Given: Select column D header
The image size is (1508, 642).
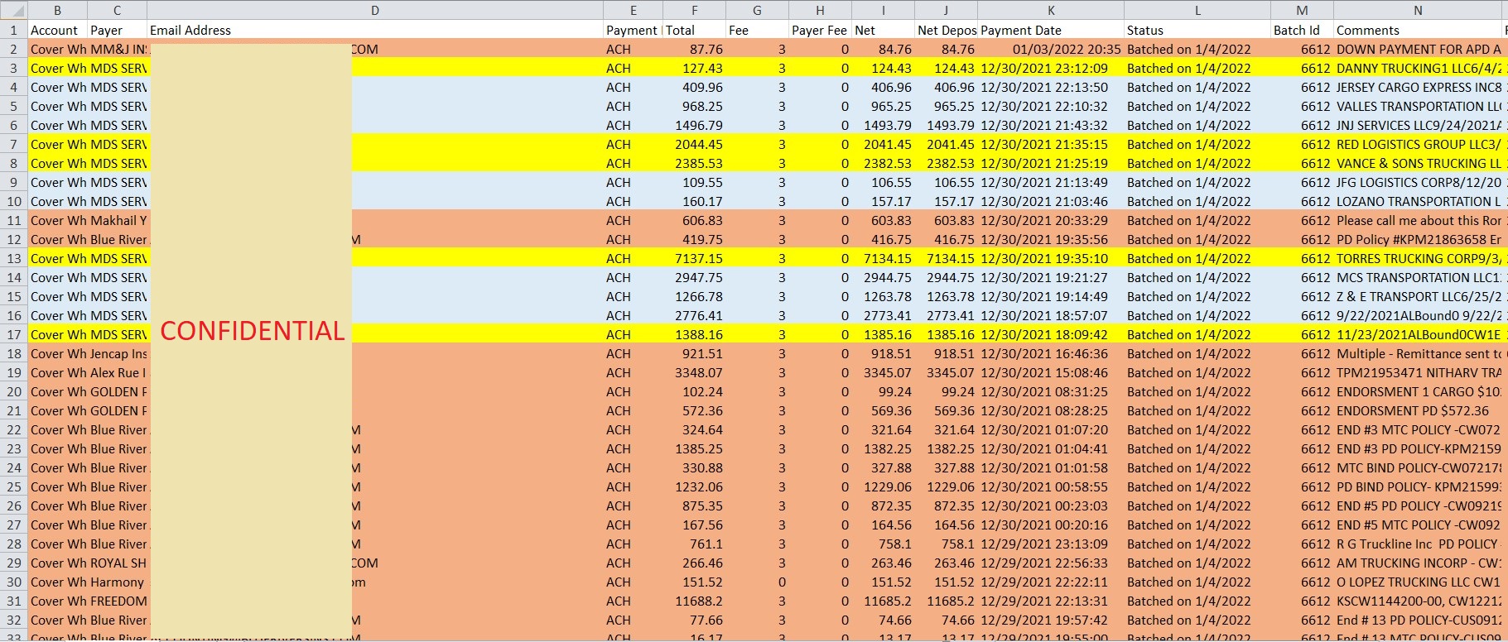Looking at the screenshot, I should (375, 10).
